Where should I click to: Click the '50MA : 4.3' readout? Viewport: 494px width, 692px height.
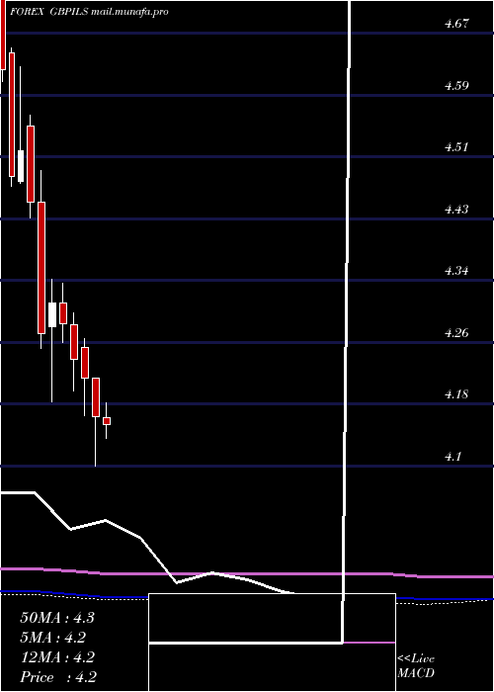point(57,618)
